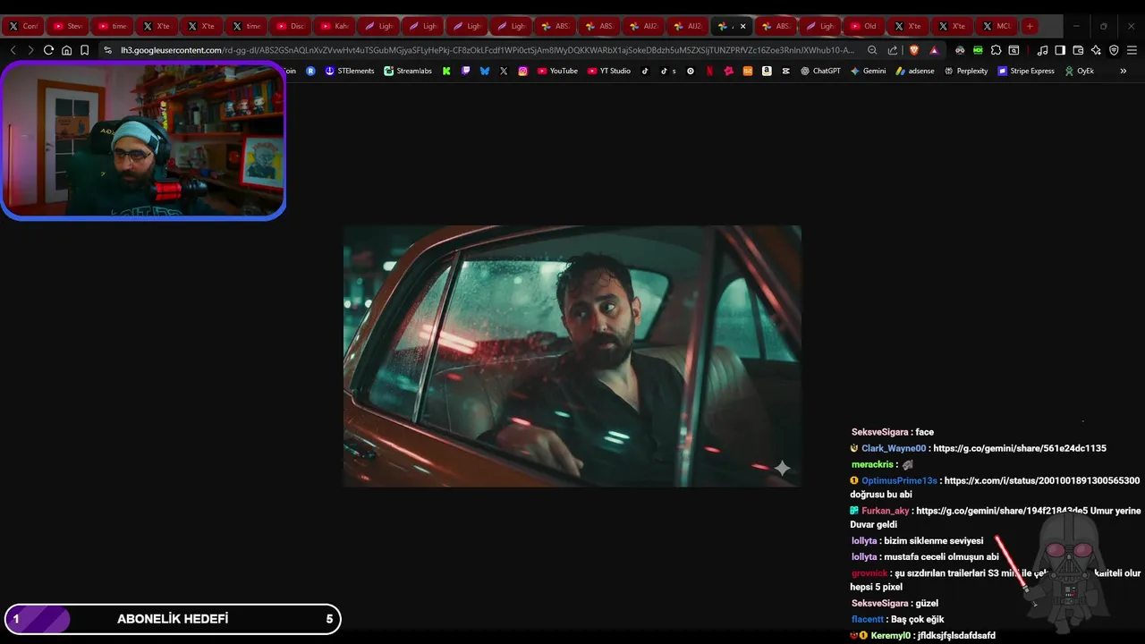1145x644 pixels.
Task: Bookmark this page using toolbar bookmark icon
Action: (x=84, y=50)
